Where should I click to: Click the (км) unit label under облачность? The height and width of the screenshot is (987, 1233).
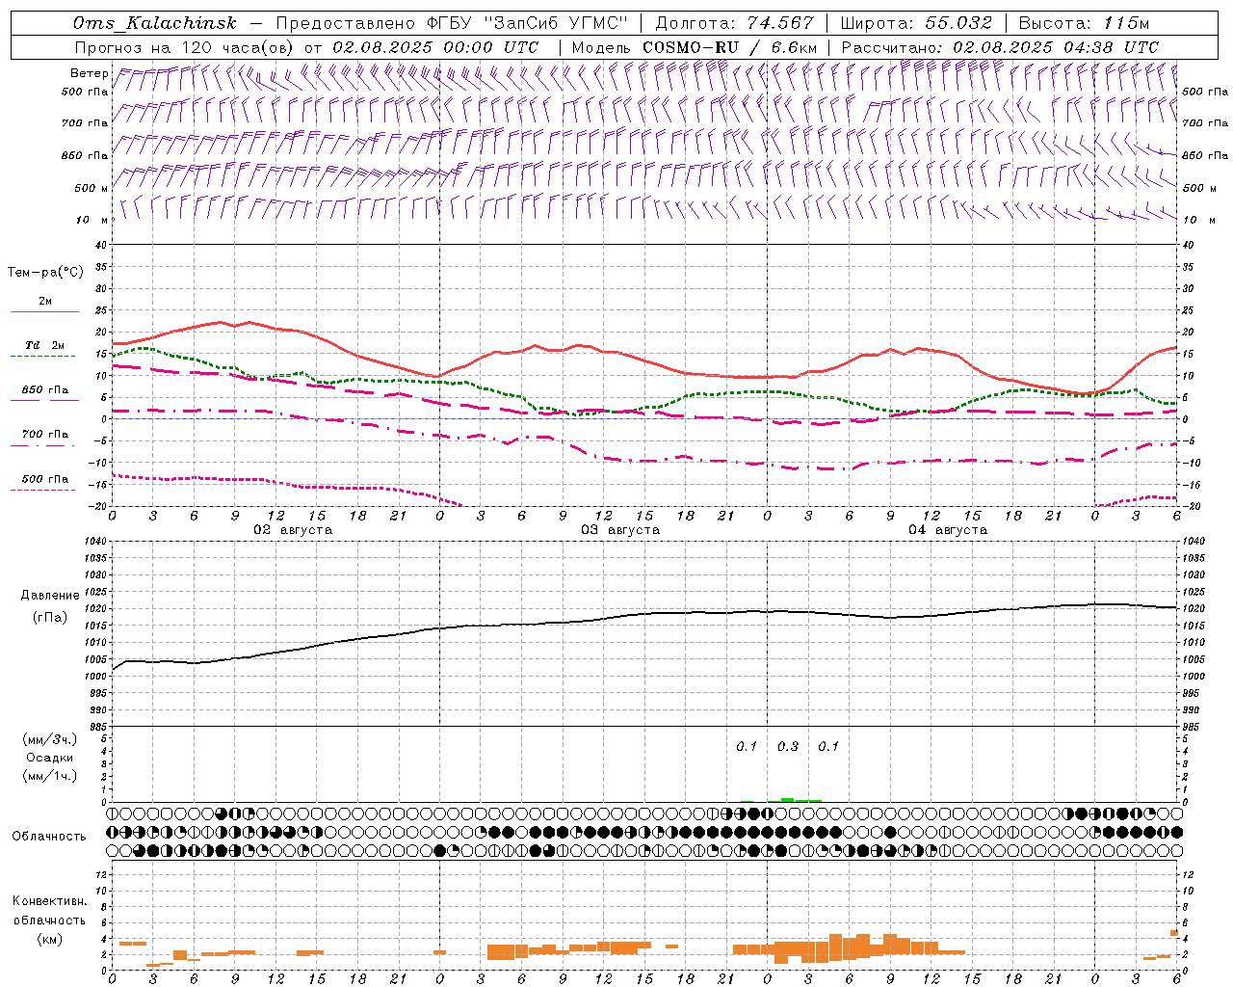49,939
